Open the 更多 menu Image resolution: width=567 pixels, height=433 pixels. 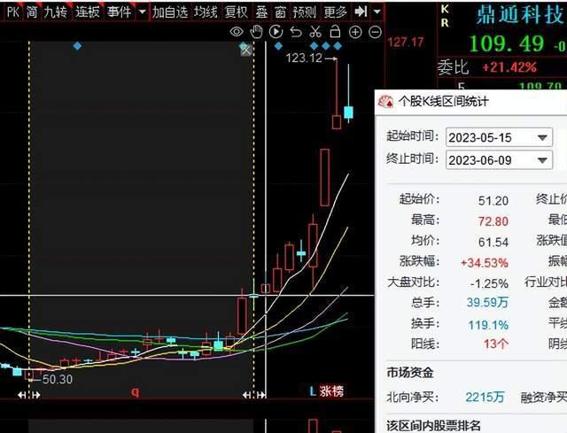(x=335, y=12)
